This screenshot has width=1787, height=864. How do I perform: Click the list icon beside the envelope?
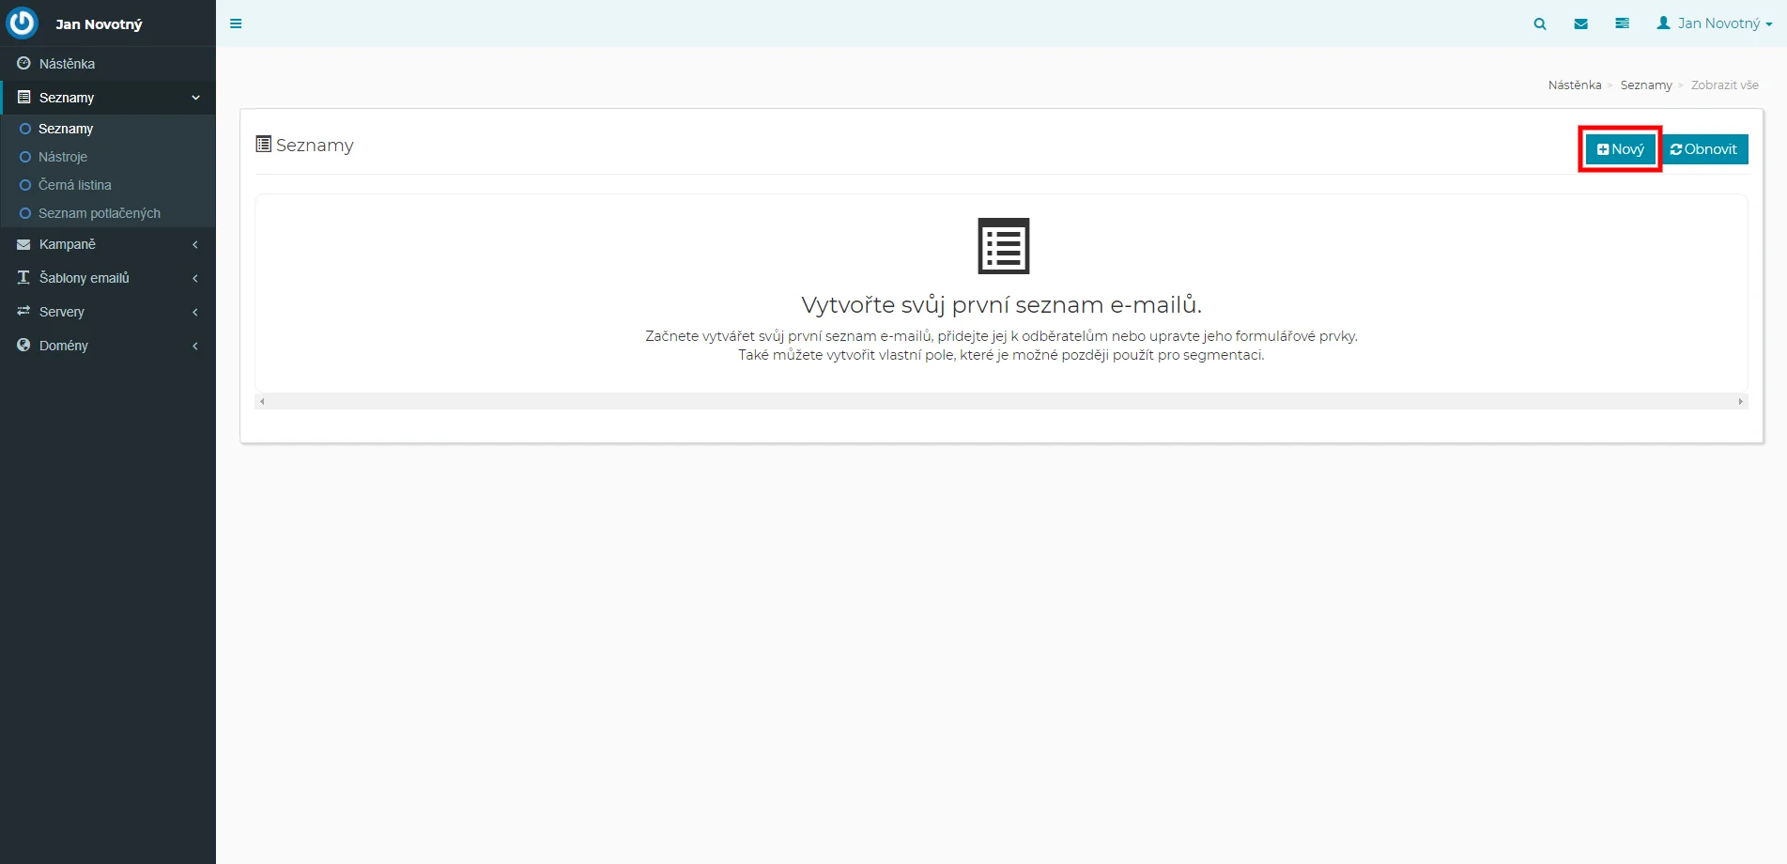tap(1622, 23)
